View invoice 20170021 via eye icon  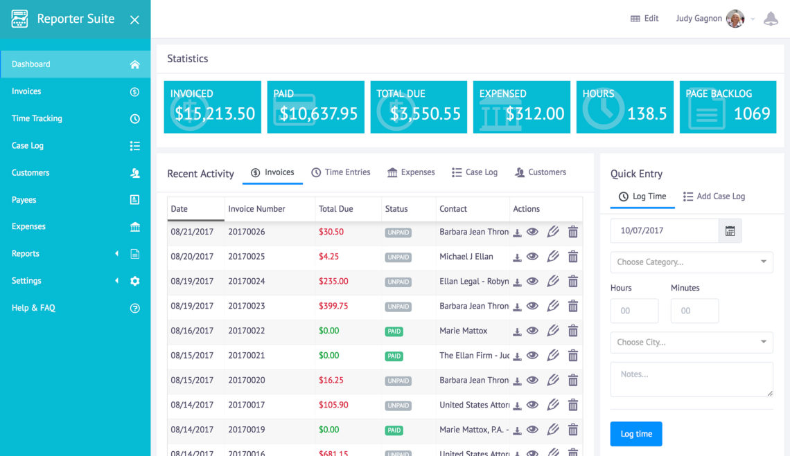[532, 356]
